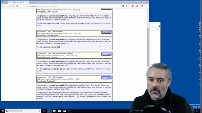Viewport: 202px width, 113px height.
Task: Click 'Provided by: Stefan Kanthak' text
Action: click(x=48, y=35)
